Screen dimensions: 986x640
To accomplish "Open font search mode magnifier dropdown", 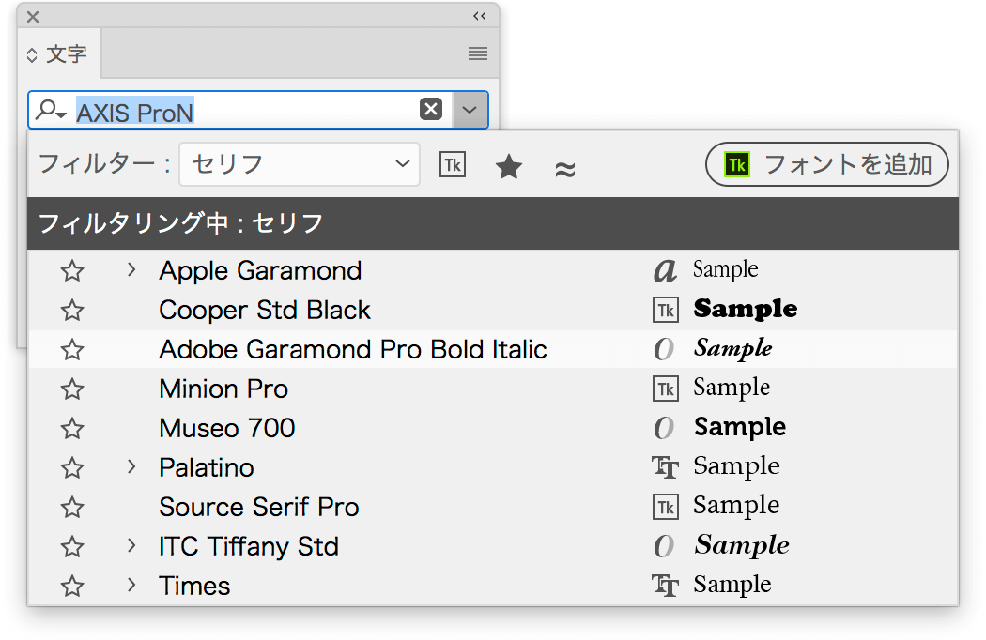I will (x=51, y=111).
